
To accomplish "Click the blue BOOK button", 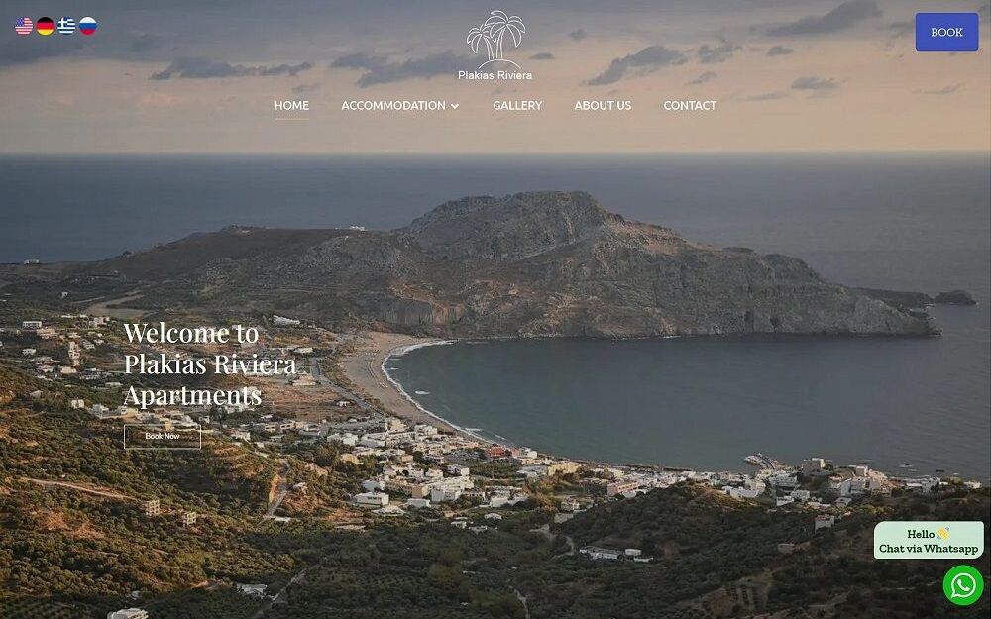I will click(x=946, y=32).
